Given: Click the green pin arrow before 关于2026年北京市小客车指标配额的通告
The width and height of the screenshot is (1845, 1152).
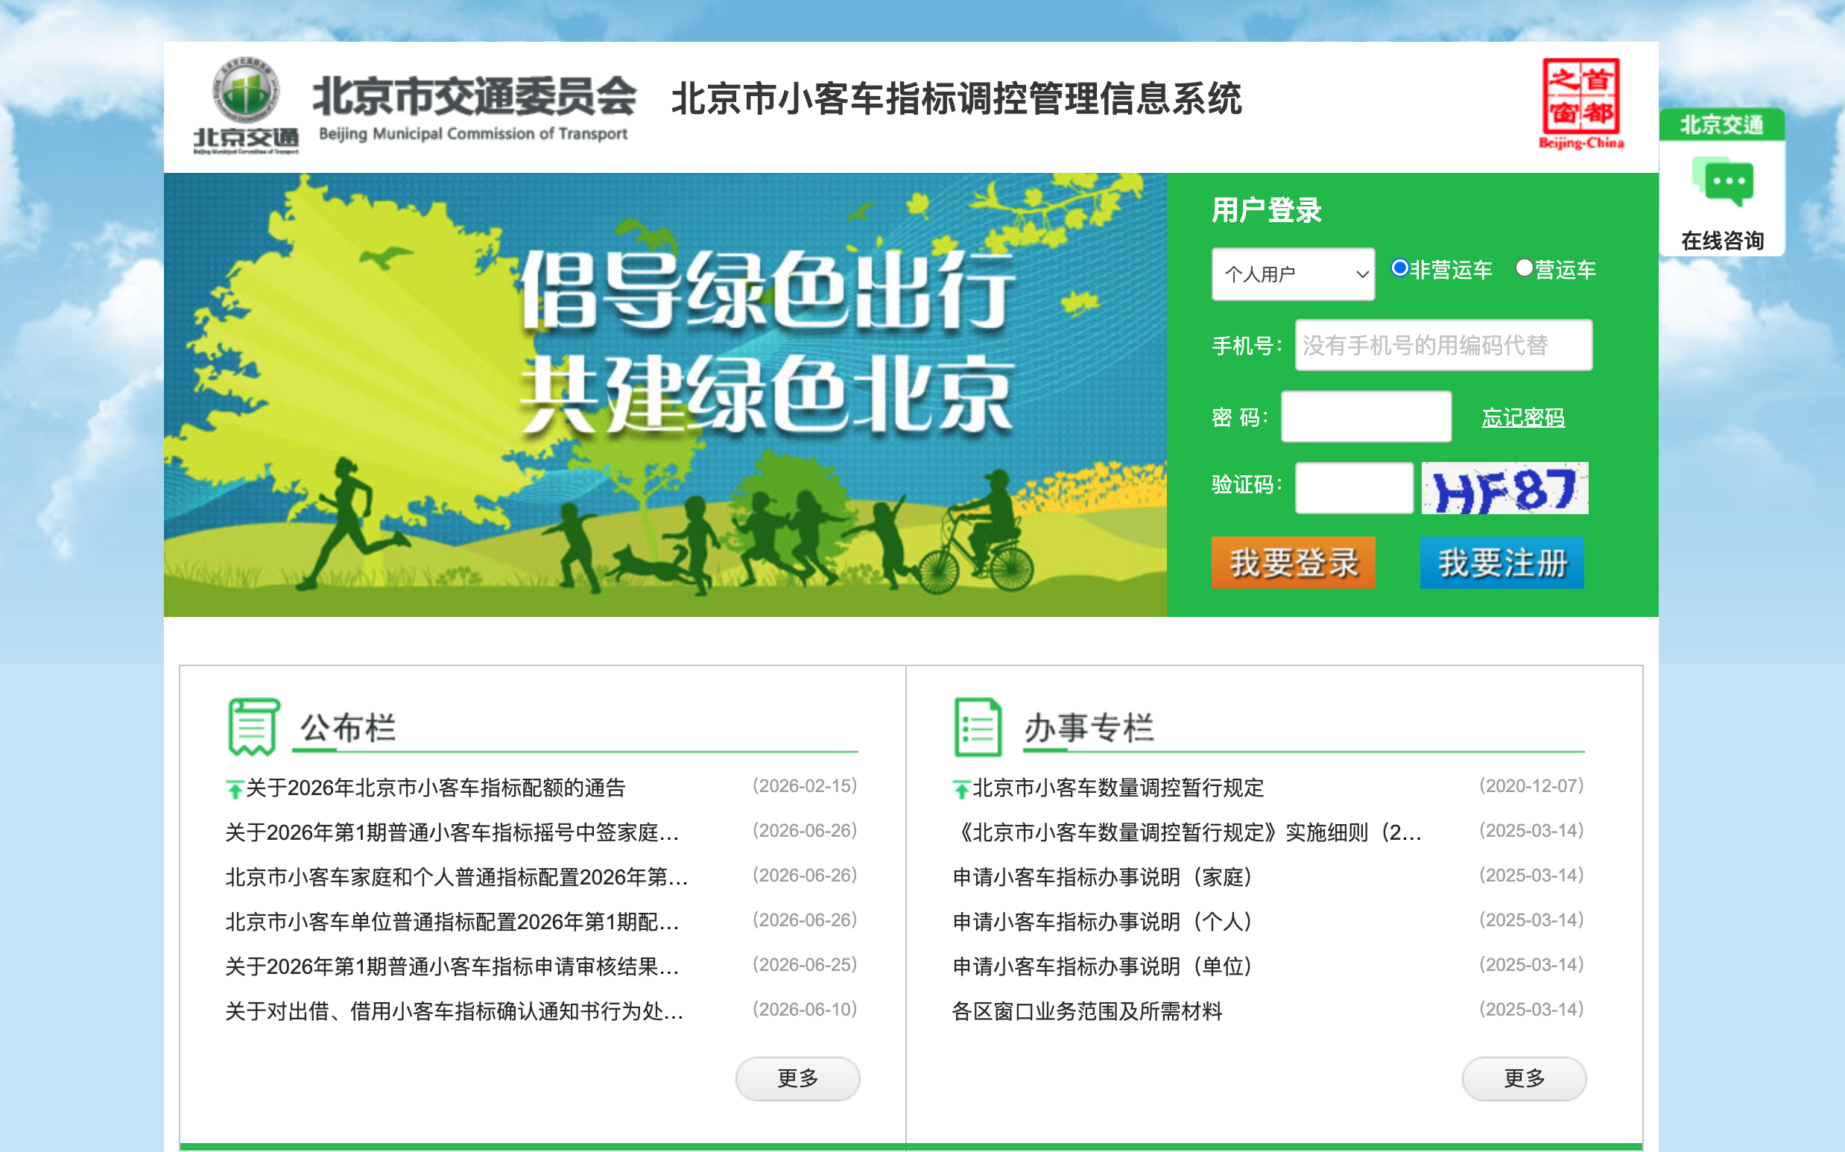Looking at the screenshot, I should (x=235, y=788).
